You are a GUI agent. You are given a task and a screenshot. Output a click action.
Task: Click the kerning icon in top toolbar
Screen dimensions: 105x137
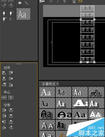click(74, 1)
